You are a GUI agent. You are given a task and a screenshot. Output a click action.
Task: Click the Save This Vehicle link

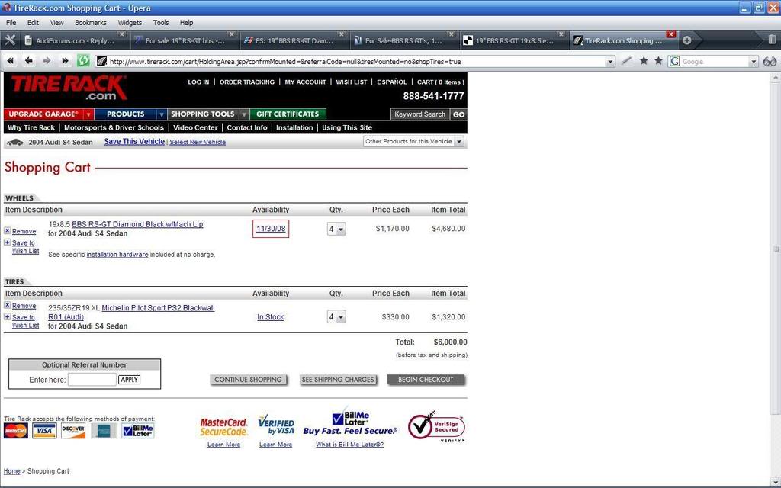pos(133,142)
